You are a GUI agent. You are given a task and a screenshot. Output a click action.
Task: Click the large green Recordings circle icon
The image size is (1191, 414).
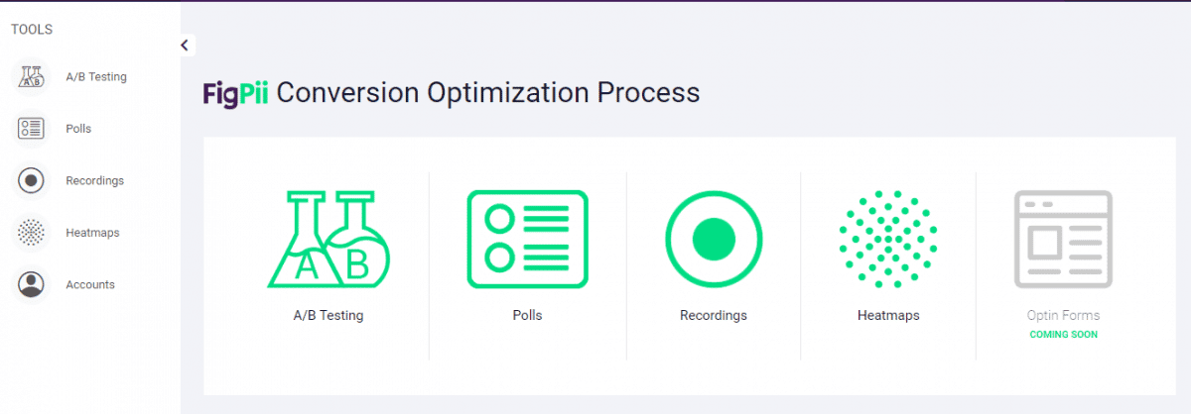point(714,239)
